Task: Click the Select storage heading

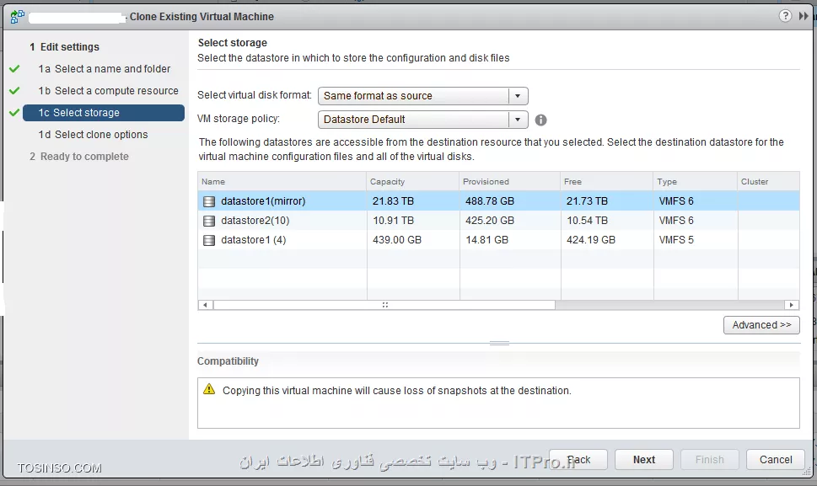Action: (233, 43)
